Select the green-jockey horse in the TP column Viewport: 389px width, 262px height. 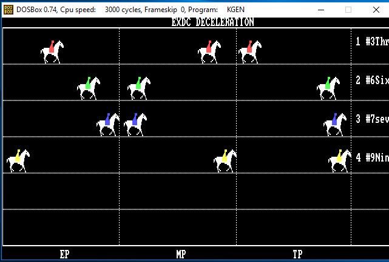328,88
